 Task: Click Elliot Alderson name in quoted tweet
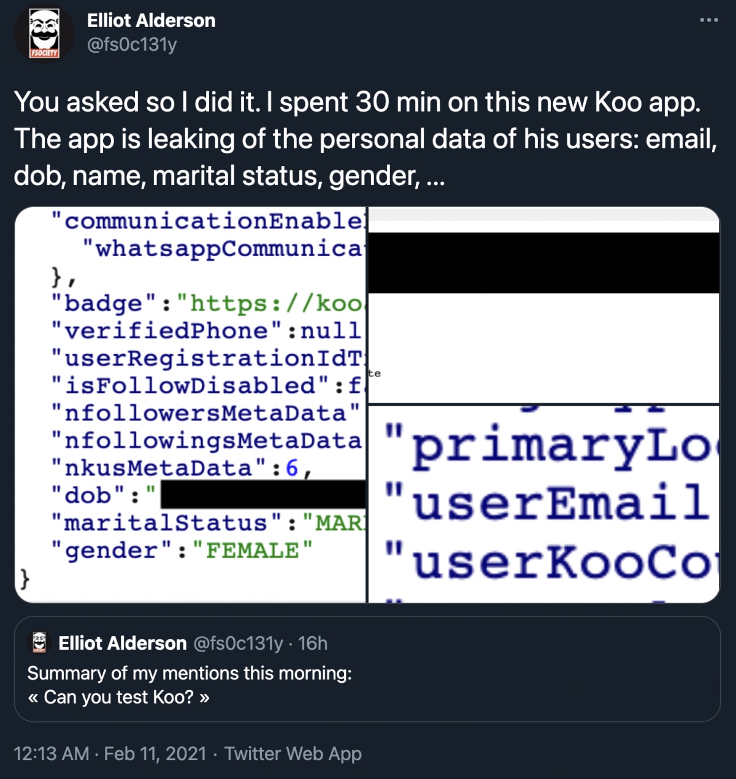(x=122, y=643)
